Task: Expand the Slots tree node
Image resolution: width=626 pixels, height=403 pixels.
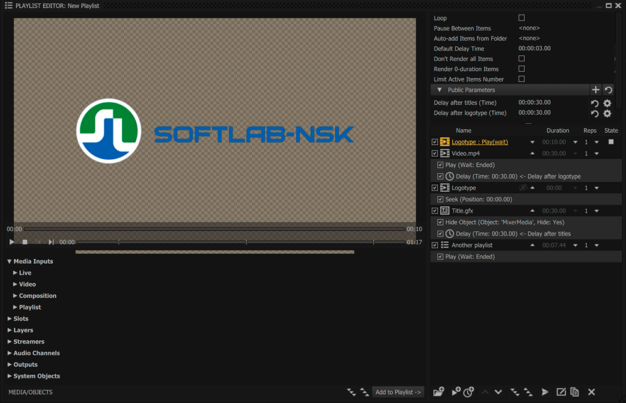Action: 9,318
